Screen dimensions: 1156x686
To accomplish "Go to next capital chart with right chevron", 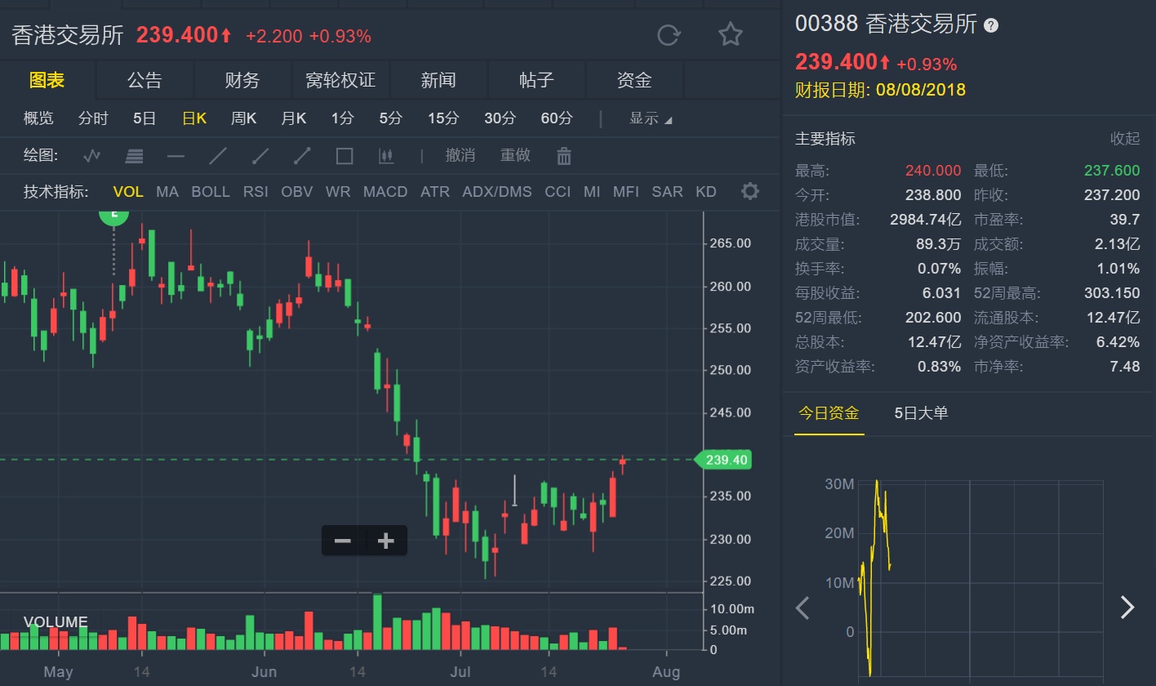I will point(1127,607).
